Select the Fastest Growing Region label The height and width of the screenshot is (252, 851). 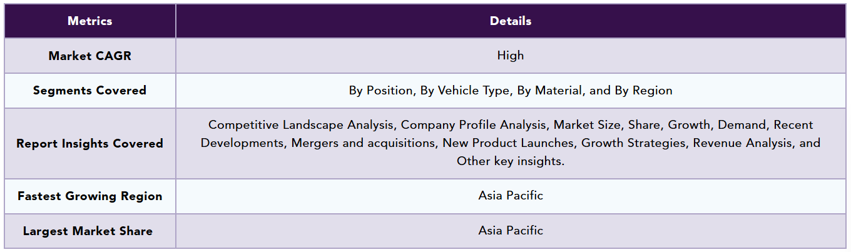pos(89,196)
